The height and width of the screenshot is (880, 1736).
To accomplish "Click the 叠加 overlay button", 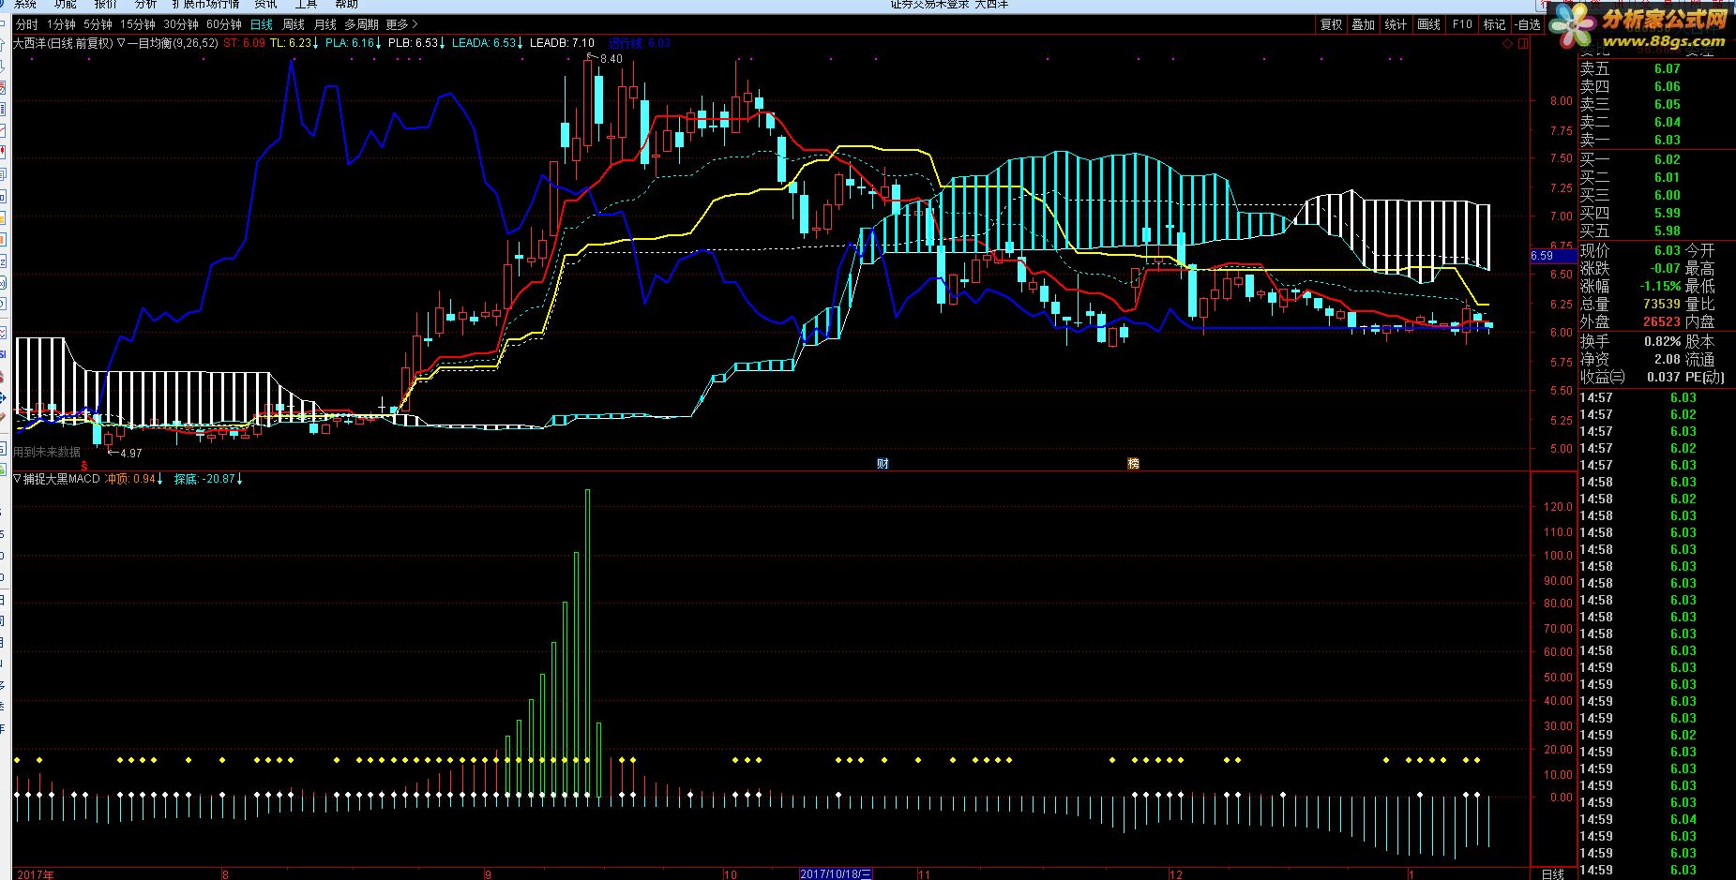I will click(x=1363, y=24).
